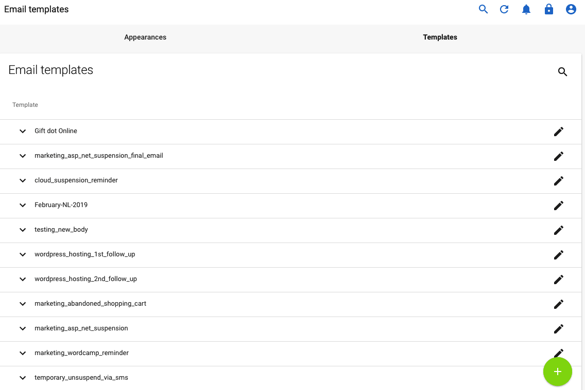Click the lock icon in the top bar
Screen dimensions: 585x390
point(548,9)
